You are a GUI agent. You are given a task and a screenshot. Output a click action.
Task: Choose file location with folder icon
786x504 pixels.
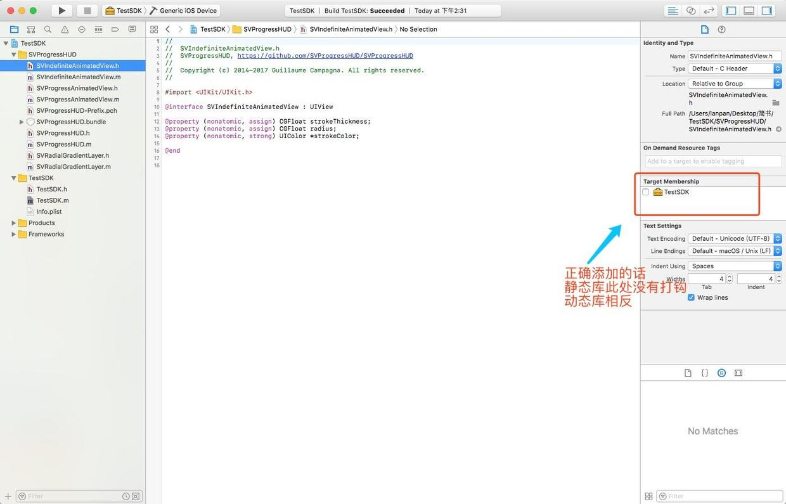(776, 102)
